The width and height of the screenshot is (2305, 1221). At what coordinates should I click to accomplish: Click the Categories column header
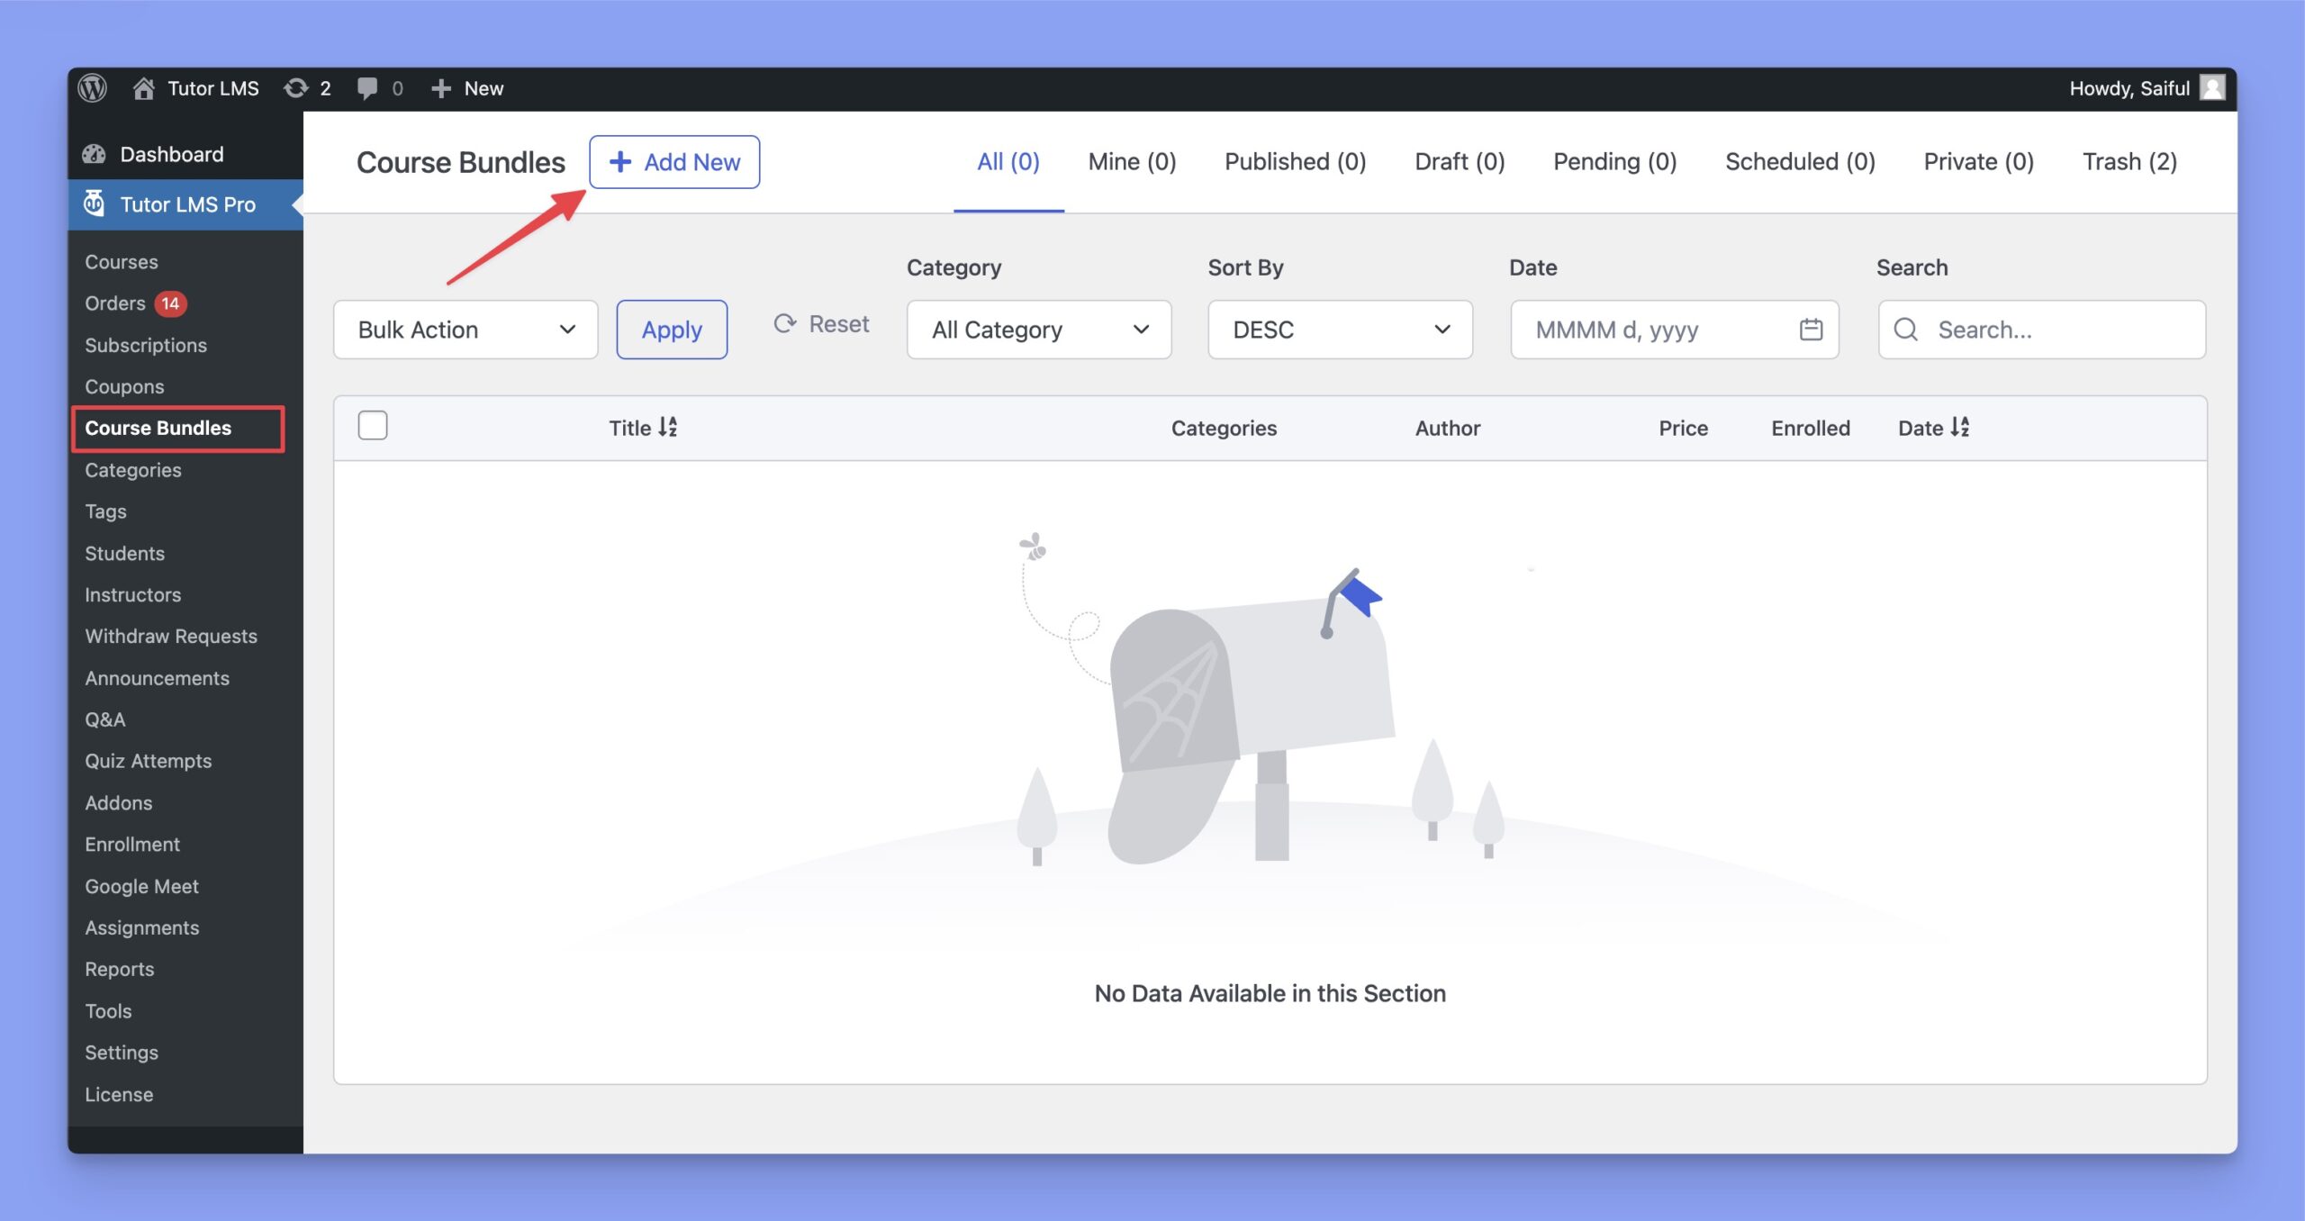[1224, 428]
